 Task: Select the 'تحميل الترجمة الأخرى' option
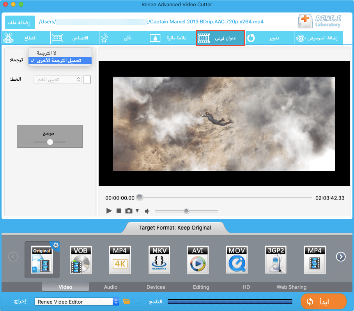click(x=60, y=60)
